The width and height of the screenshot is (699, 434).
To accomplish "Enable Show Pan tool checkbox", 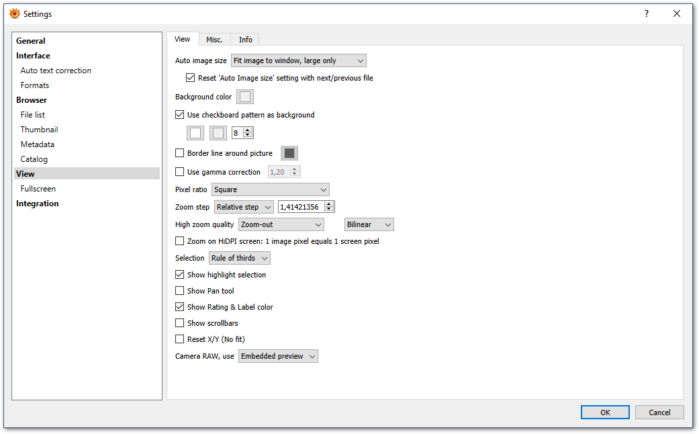I will [180, 291].
